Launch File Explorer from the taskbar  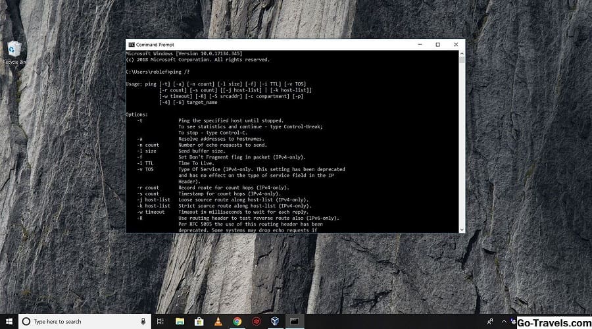coord(180,321)
